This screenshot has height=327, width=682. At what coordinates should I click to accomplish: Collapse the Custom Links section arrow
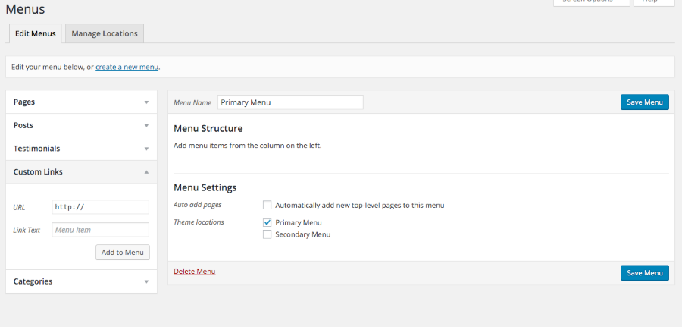(146, 172)
